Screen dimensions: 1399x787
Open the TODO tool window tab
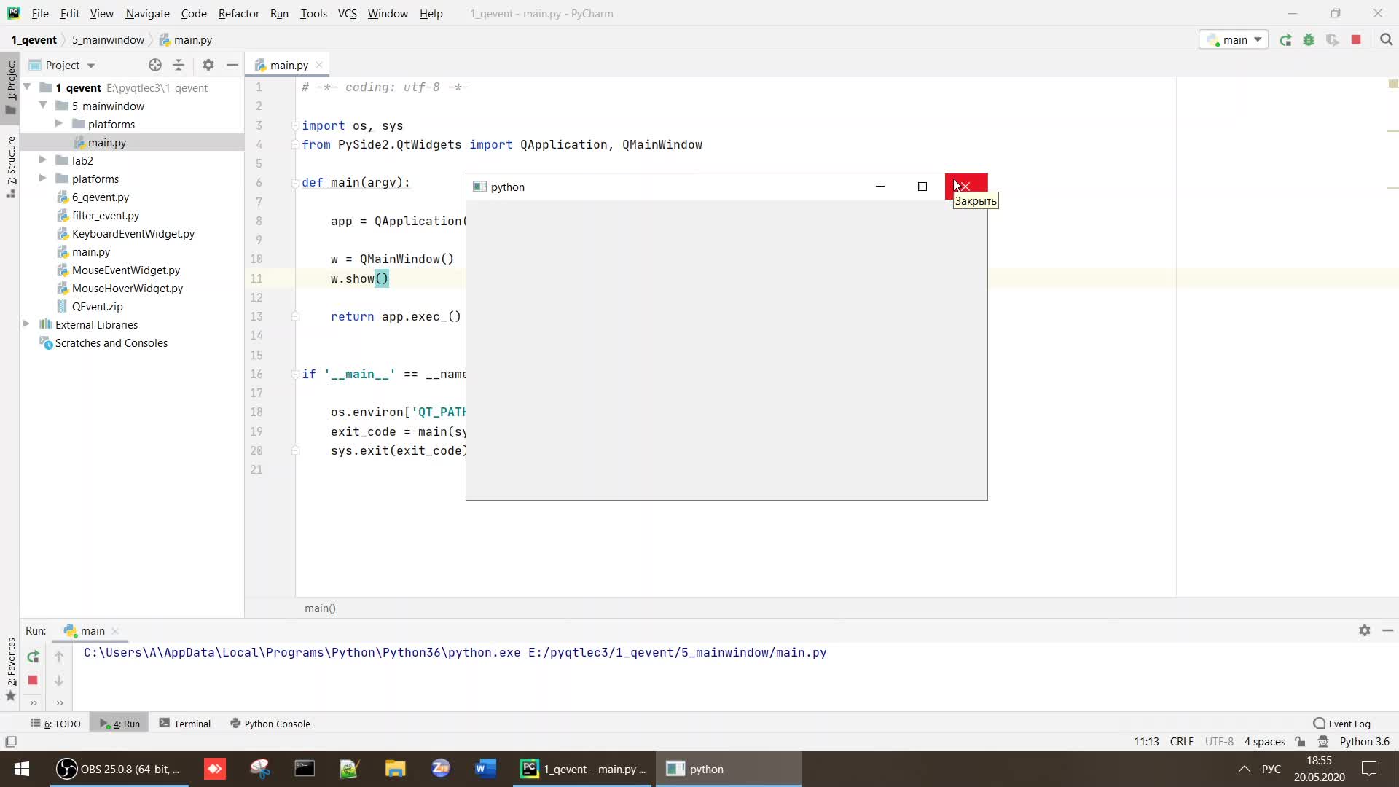click(x=55, y=724)
